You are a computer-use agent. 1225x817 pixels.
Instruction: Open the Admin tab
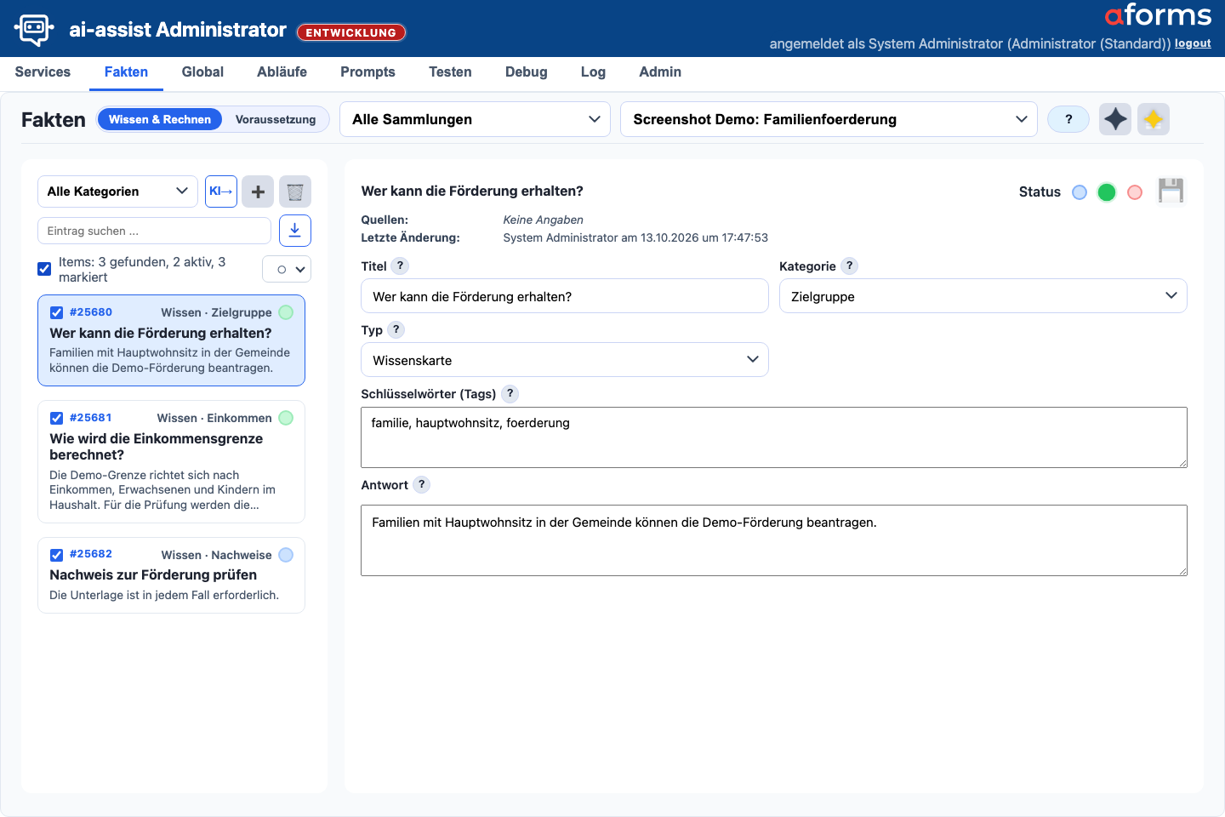[660, 72]
